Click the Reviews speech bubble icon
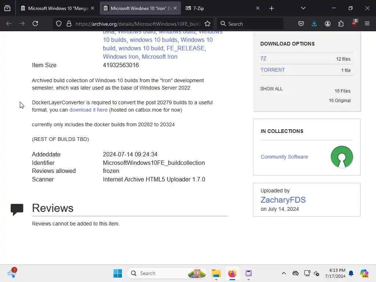The image size is (376, 282). [x=17, y=210]
